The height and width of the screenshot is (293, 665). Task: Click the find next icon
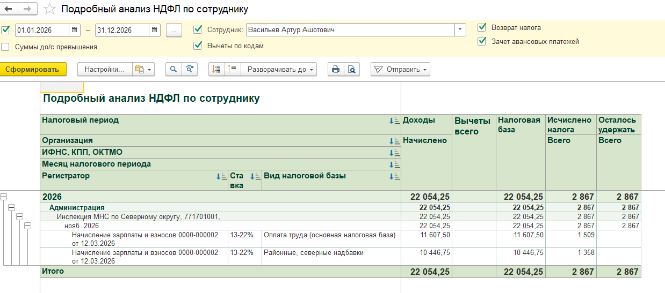pos(190,69)
